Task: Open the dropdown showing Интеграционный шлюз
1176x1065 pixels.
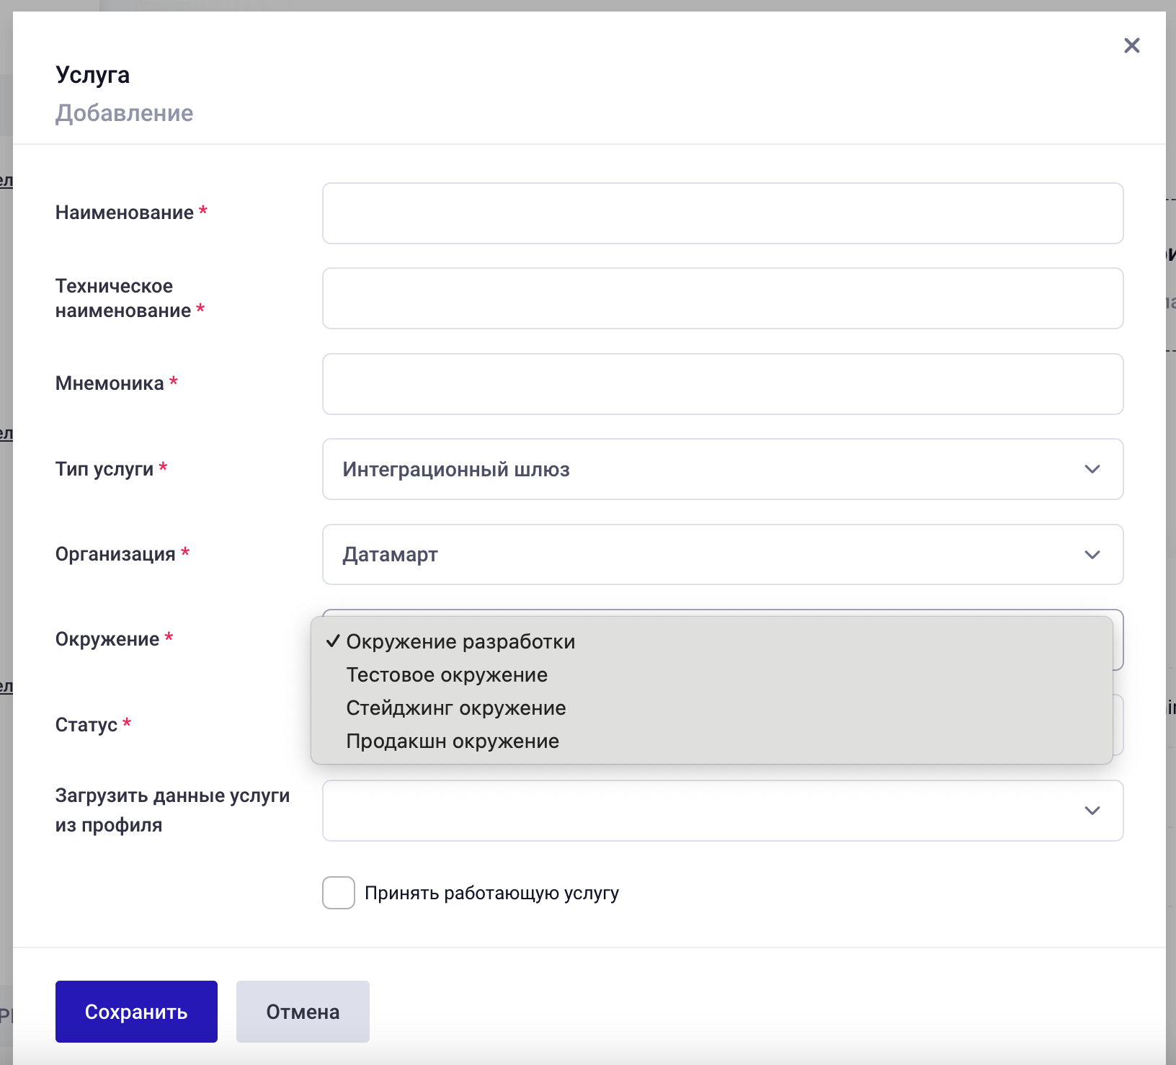Action: [722, 469]
